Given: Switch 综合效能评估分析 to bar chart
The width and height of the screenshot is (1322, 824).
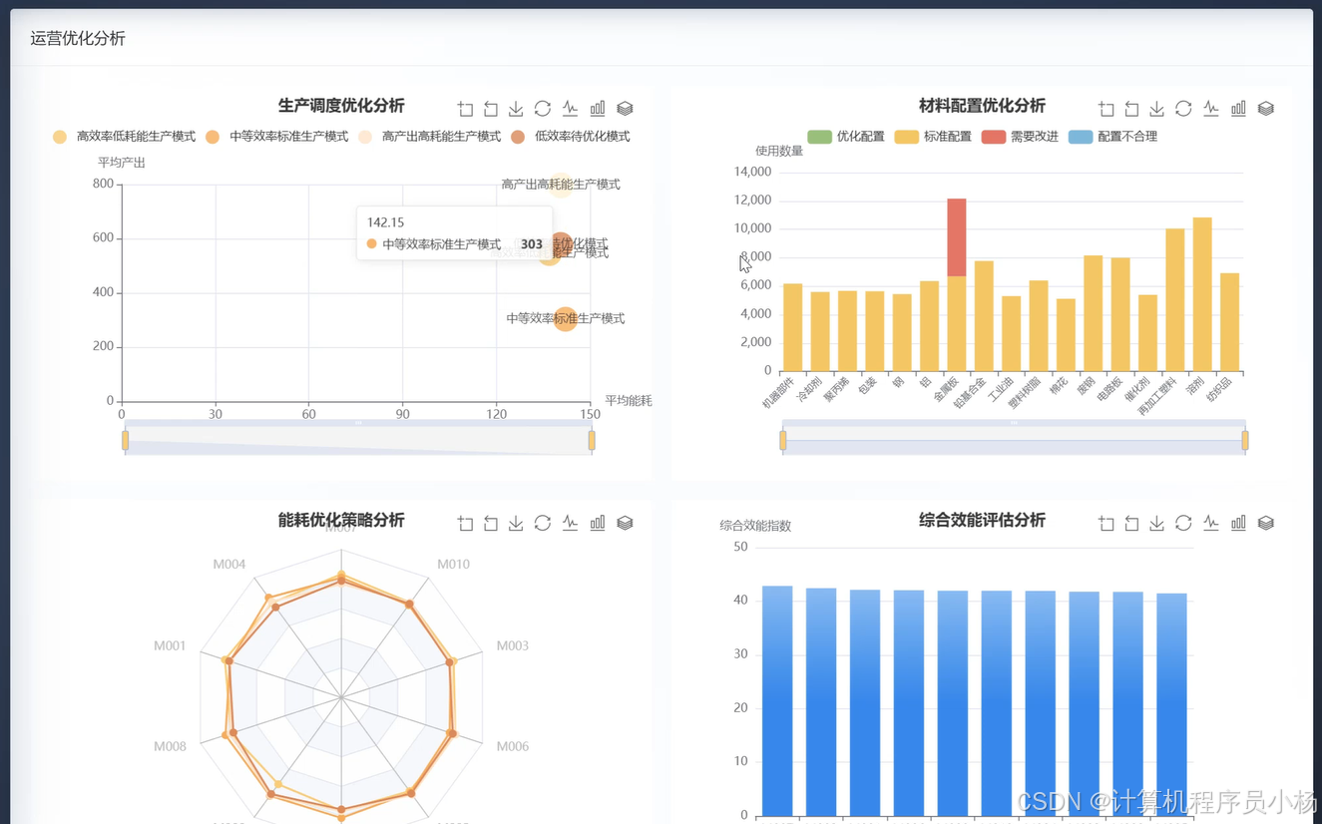Looking at the screenshot, I should [1238, 524].
